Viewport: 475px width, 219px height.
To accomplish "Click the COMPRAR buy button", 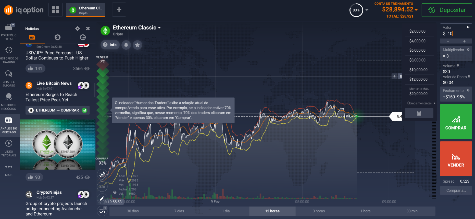I will click(456, 122).
